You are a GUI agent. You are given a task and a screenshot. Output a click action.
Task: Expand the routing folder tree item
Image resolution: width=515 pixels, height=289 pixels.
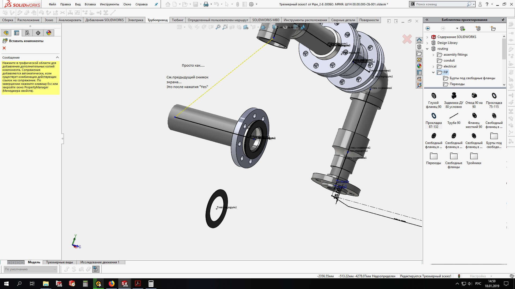(427, 48)
